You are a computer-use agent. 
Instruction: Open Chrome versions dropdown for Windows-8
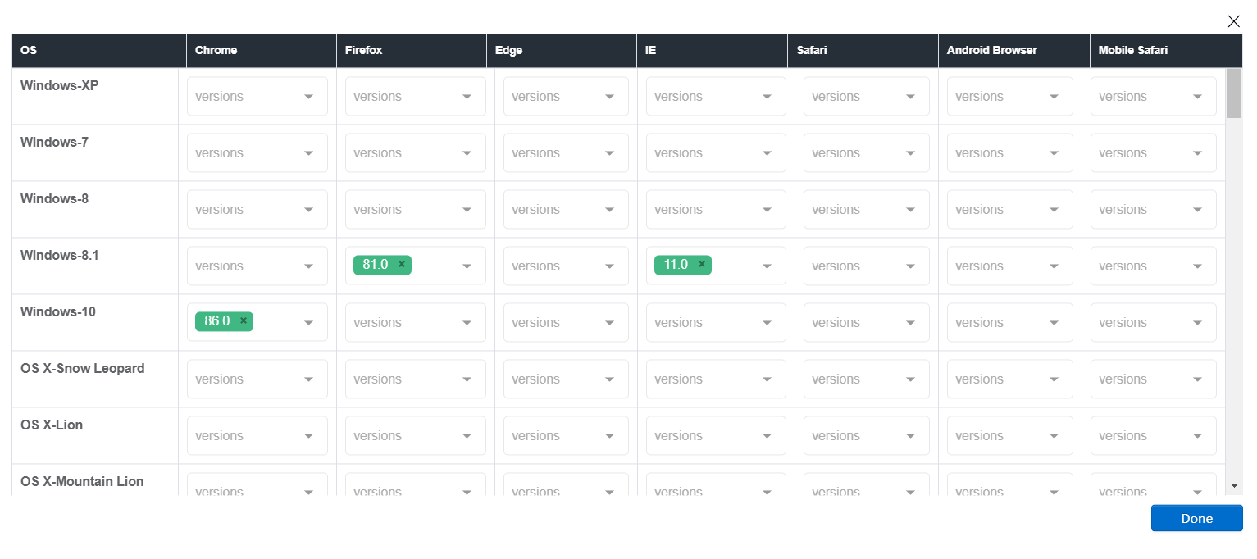(257, 210)
